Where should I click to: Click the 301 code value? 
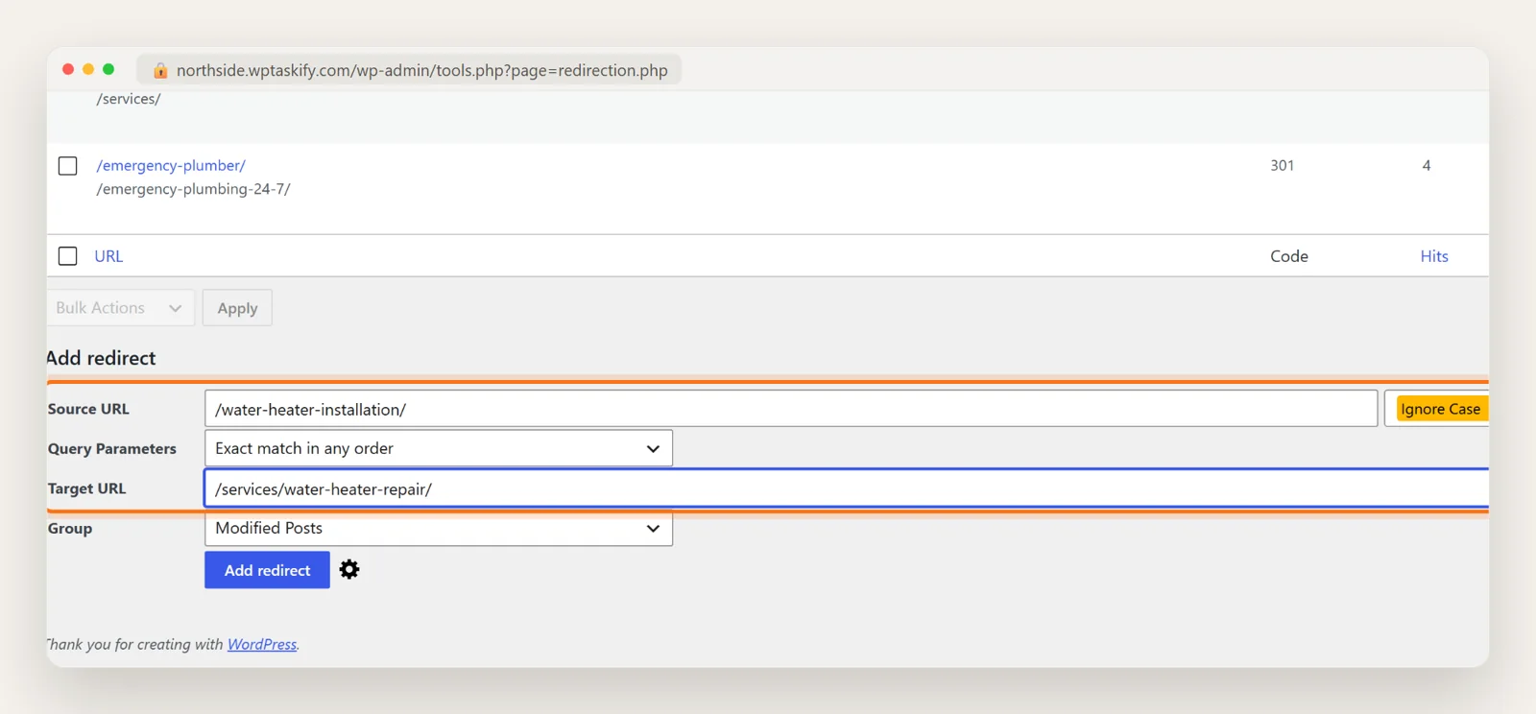point(1282,165)
